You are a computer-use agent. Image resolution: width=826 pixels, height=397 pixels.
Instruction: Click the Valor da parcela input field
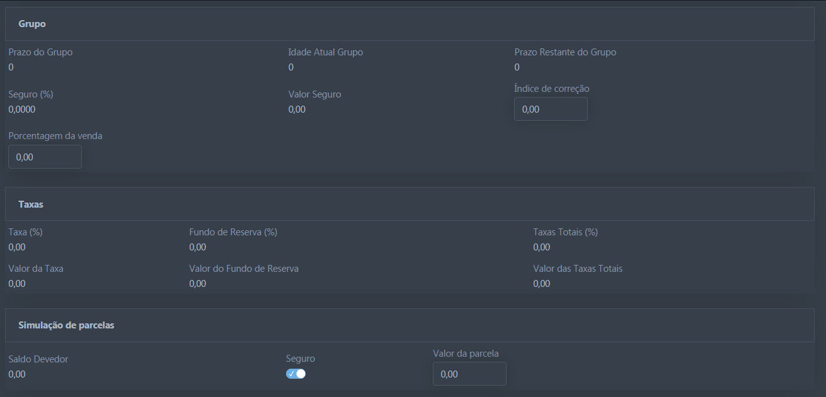[469, 374]
